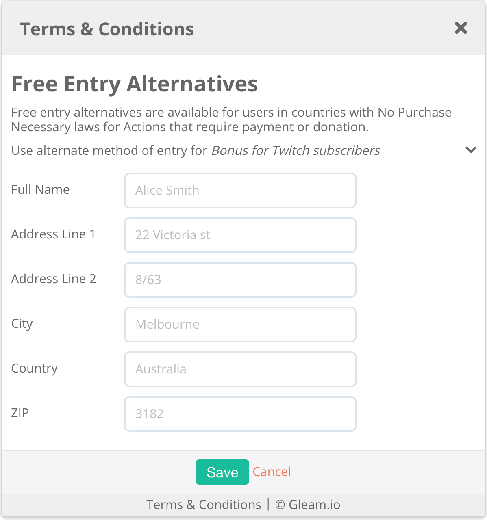Click the ZIP label
Screen dimensions: 487x520
click(20, 413)
